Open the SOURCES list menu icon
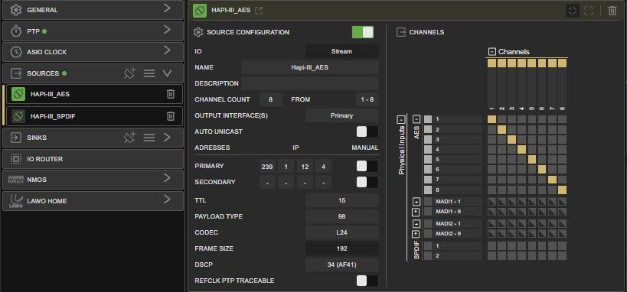627x292 pixels. [149, 73]
